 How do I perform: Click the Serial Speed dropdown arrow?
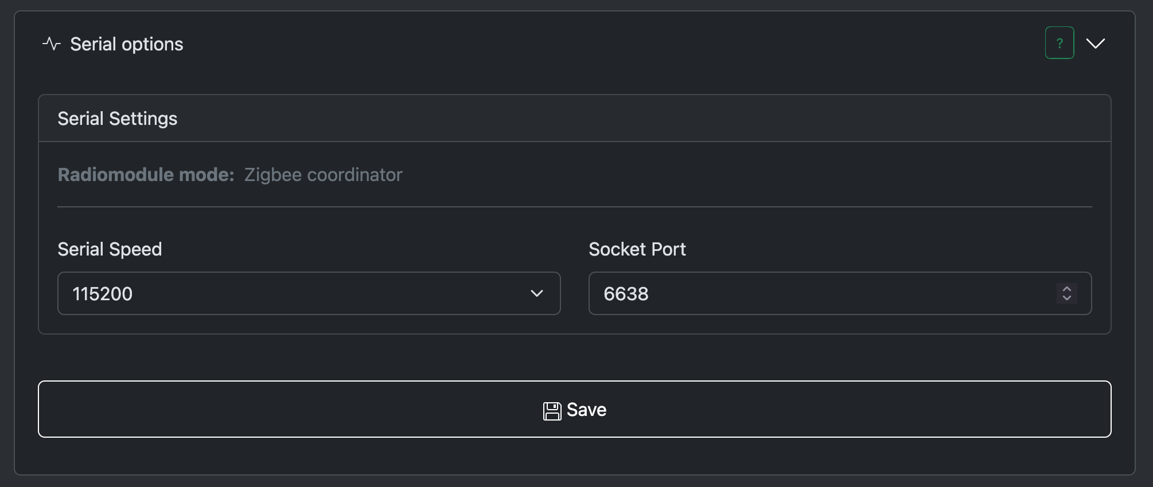(x=537, y=293)
